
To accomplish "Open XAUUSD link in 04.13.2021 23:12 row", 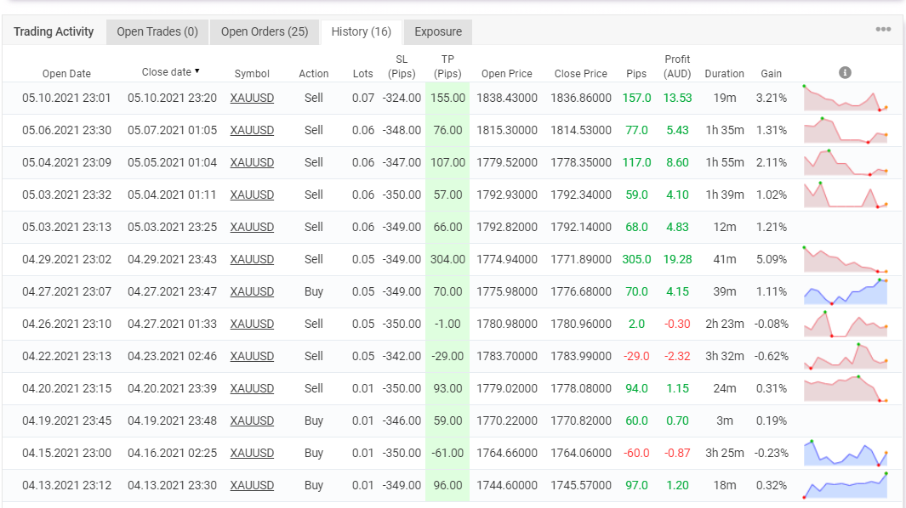I will 252,486.
